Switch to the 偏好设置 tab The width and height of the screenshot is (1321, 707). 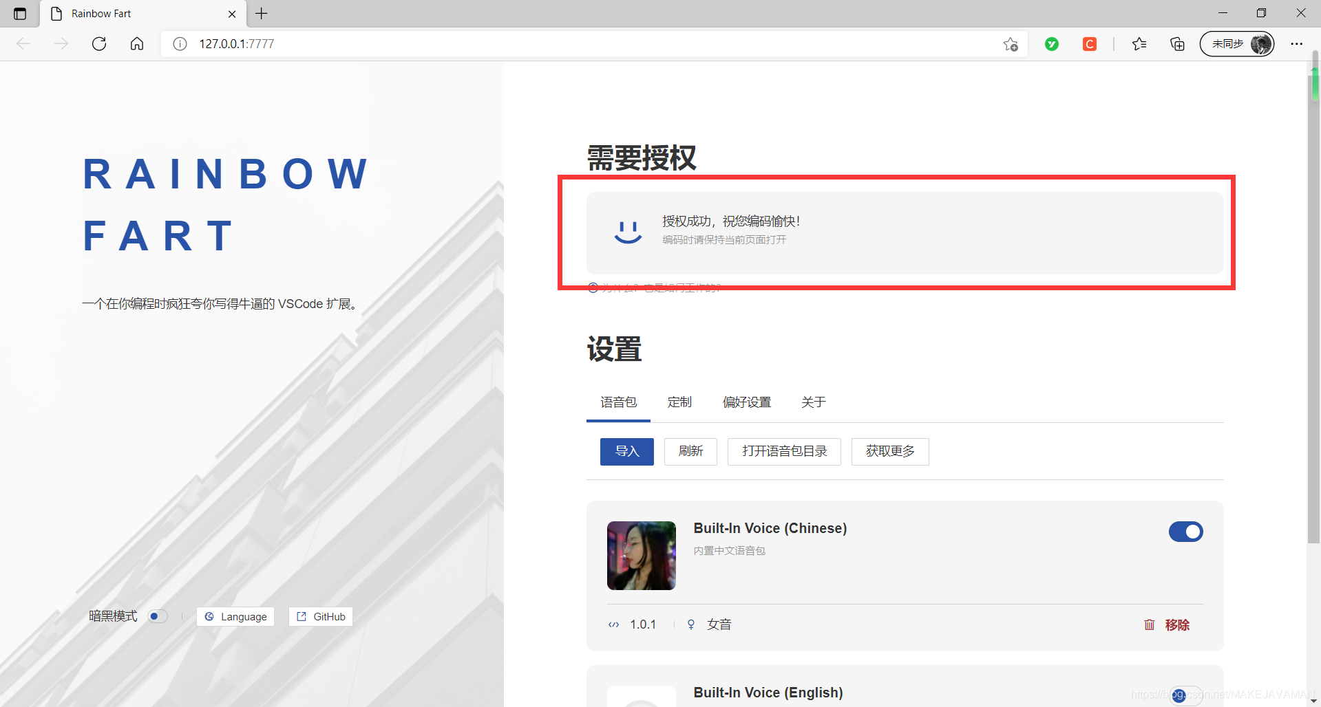pos(747,402)
